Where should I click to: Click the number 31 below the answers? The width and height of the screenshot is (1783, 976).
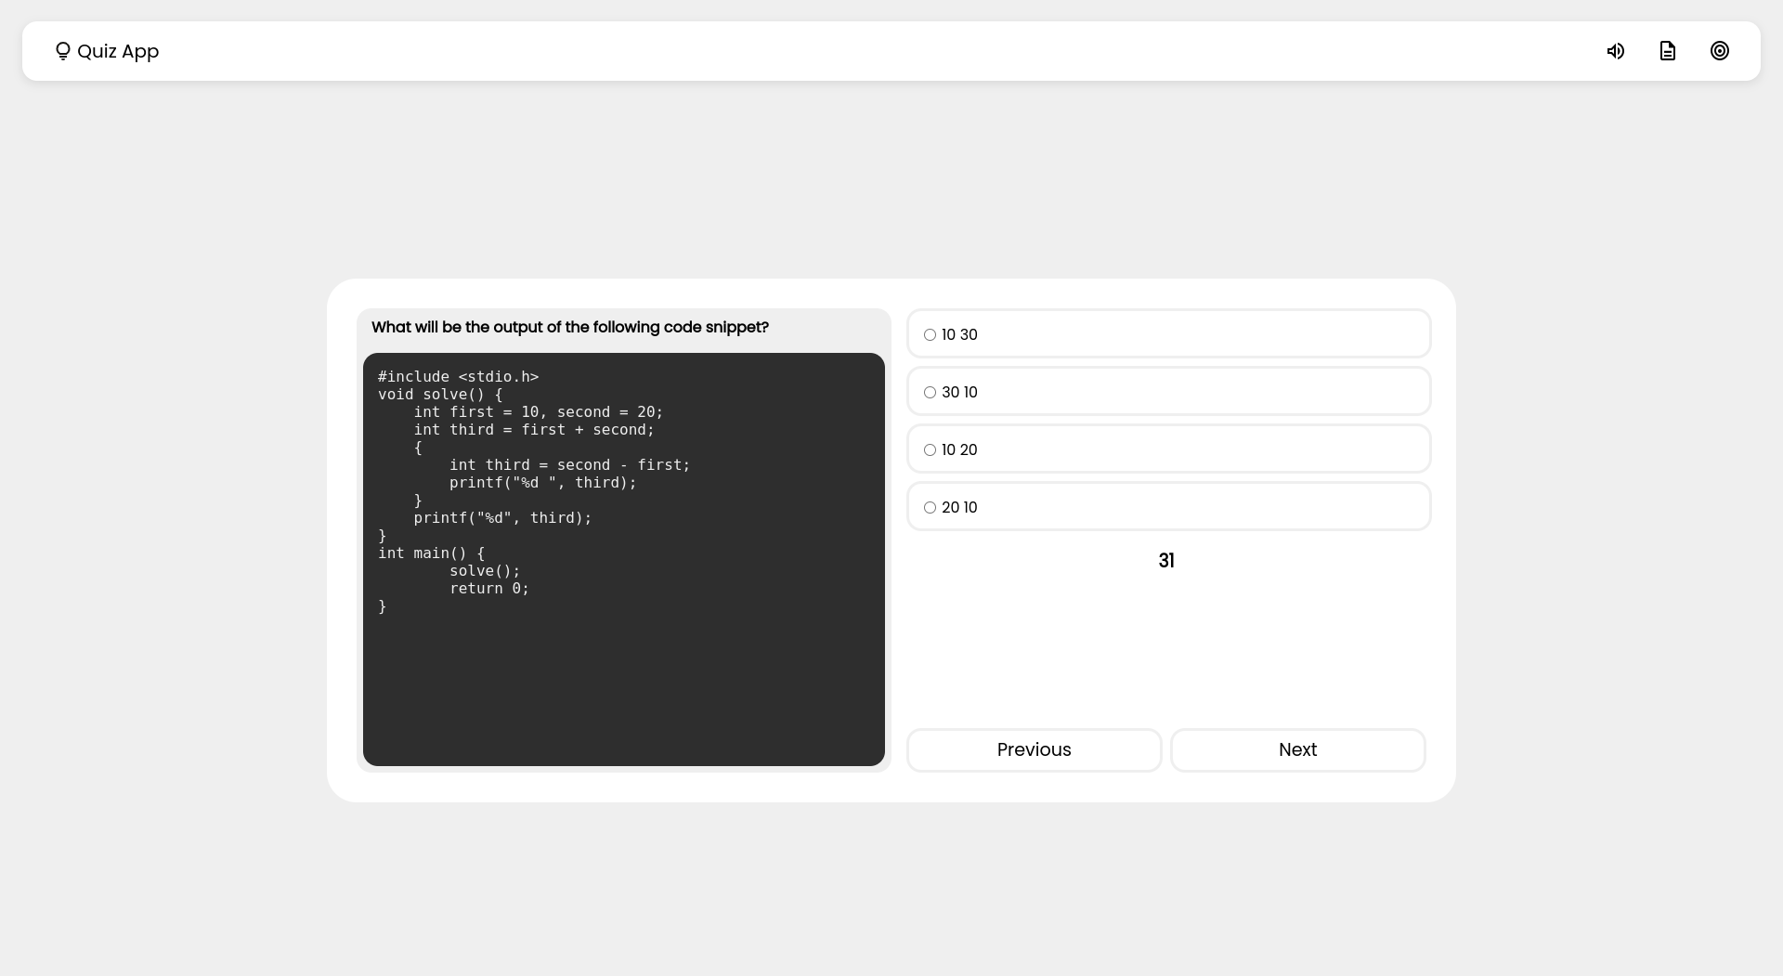pos(1166,560)
